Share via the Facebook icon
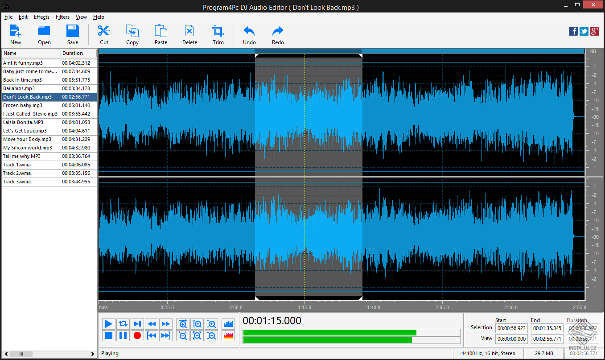Image resolution: width=605 pixels, height=360 pixels. (573, 31)
